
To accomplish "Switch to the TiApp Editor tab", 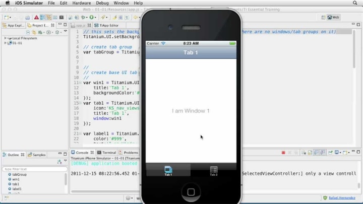I will point(107,25).
